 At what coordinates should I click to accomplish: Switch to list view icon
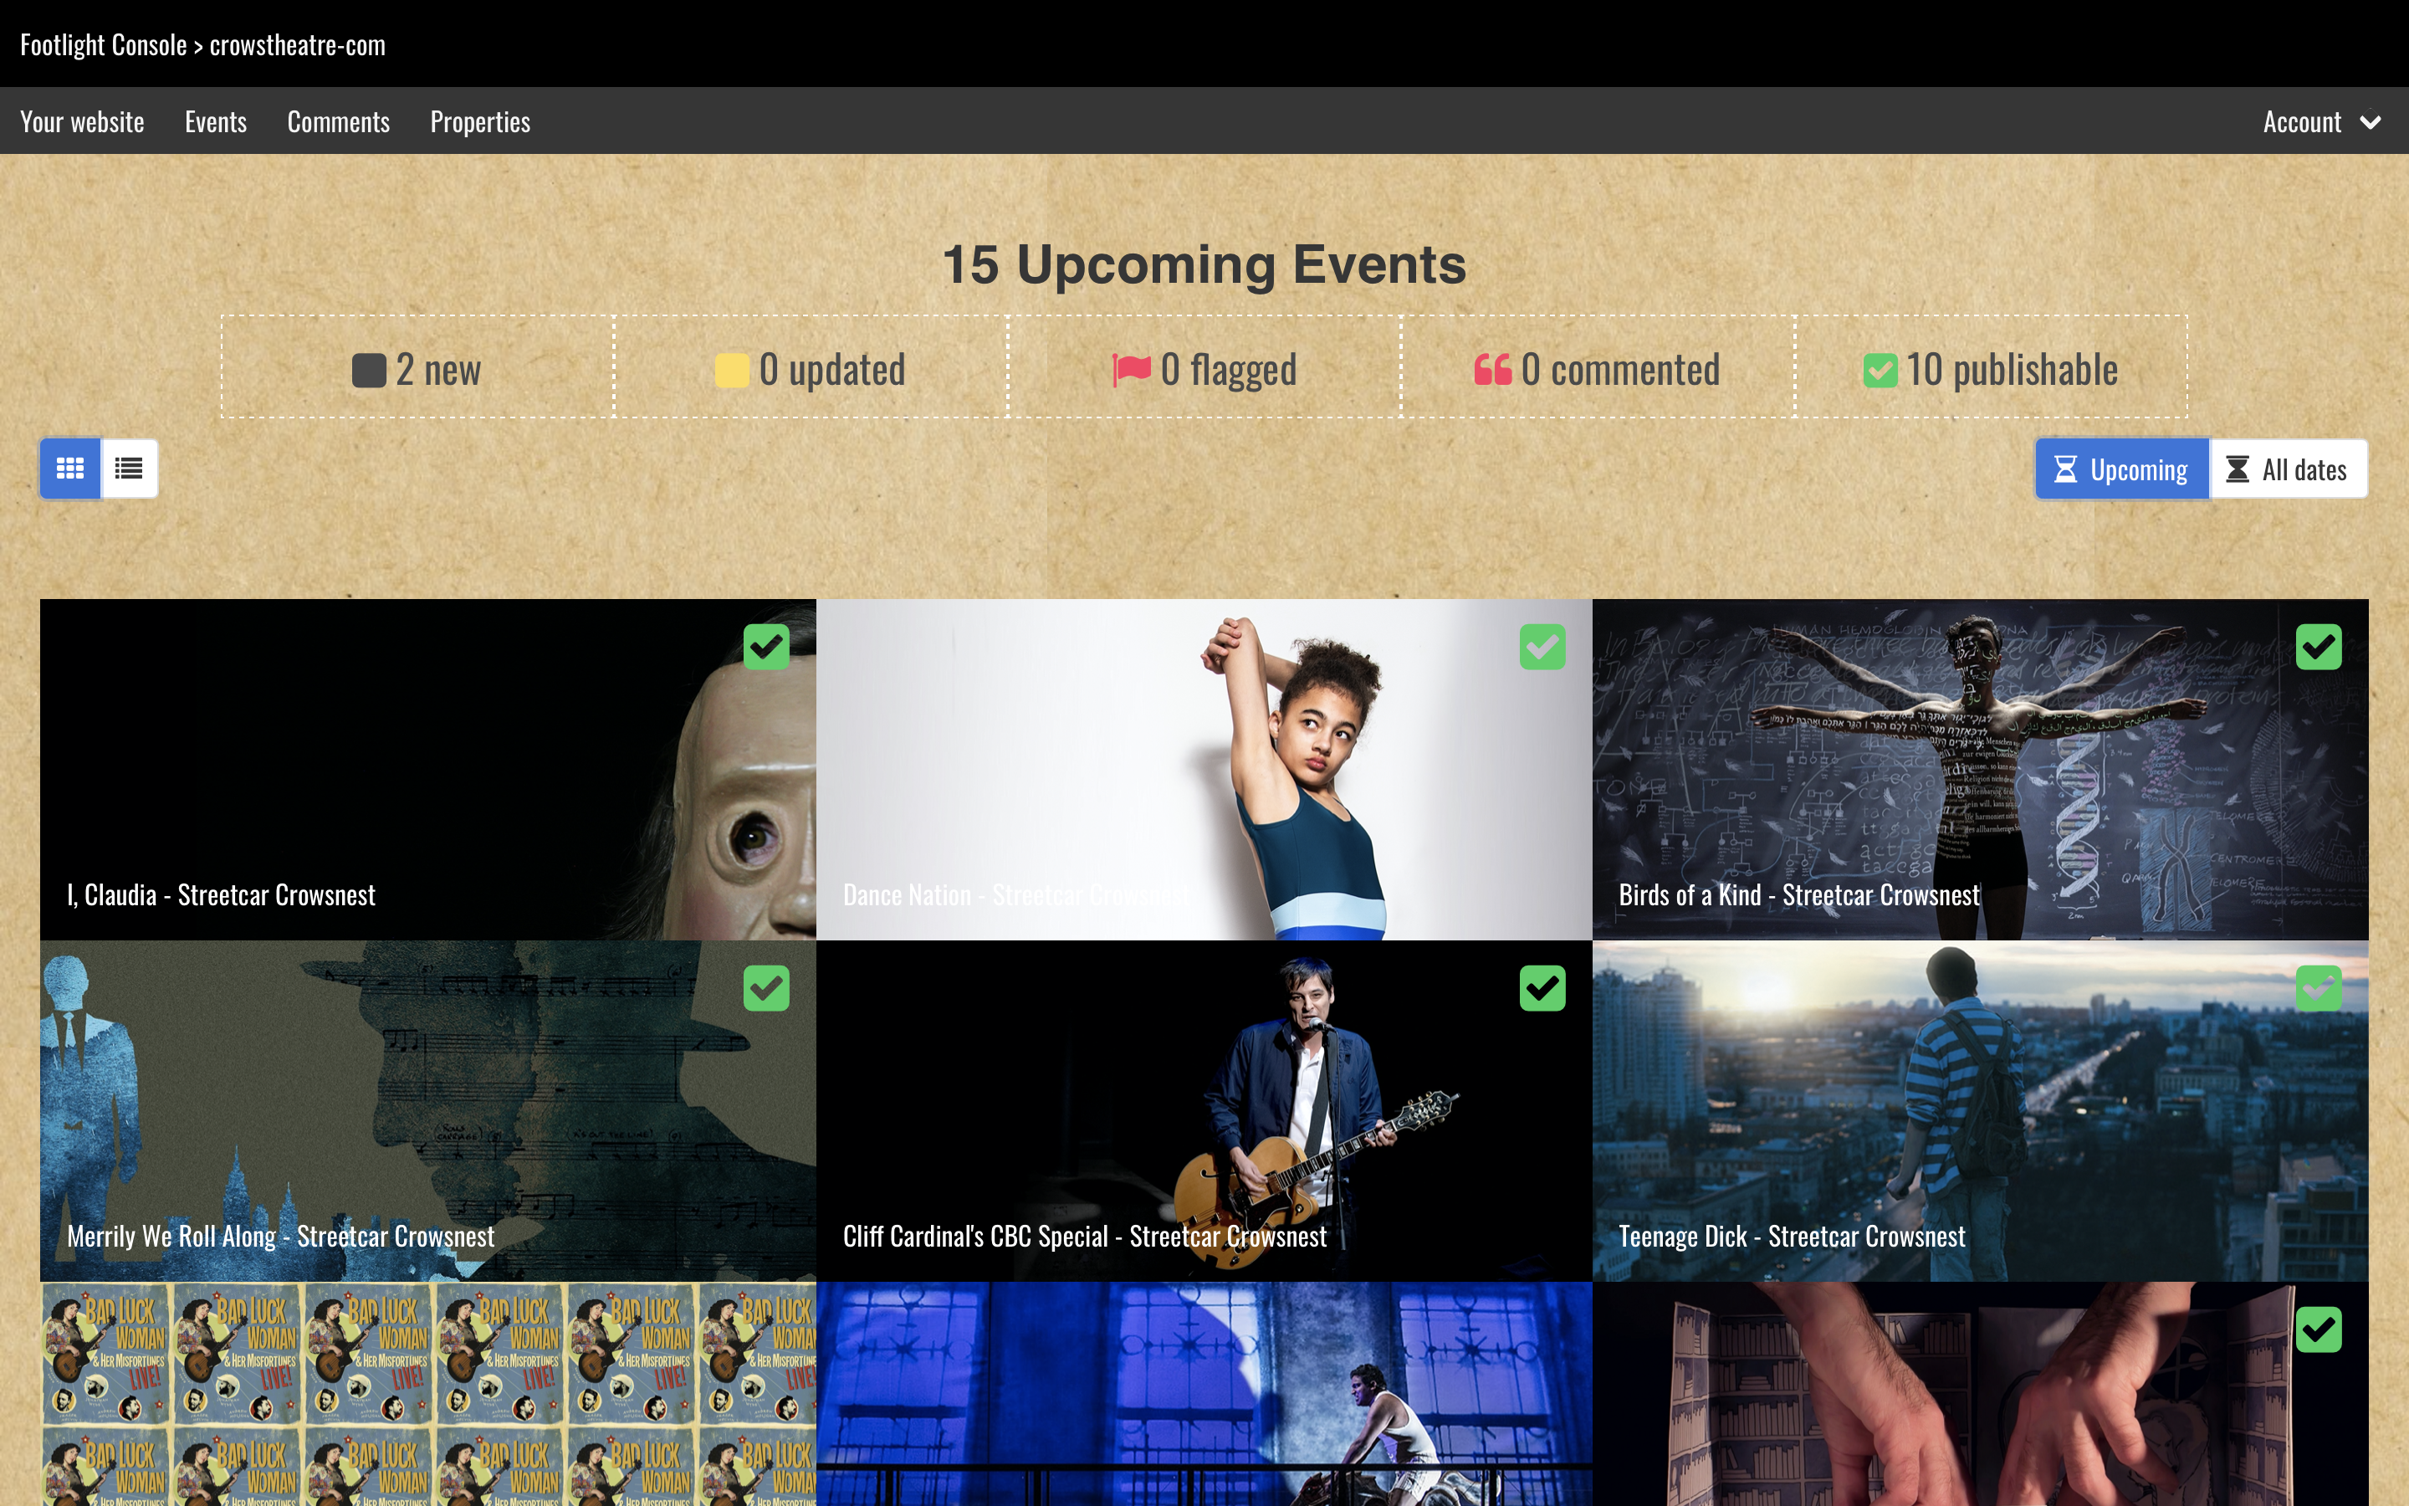click(x=130, y=469)
